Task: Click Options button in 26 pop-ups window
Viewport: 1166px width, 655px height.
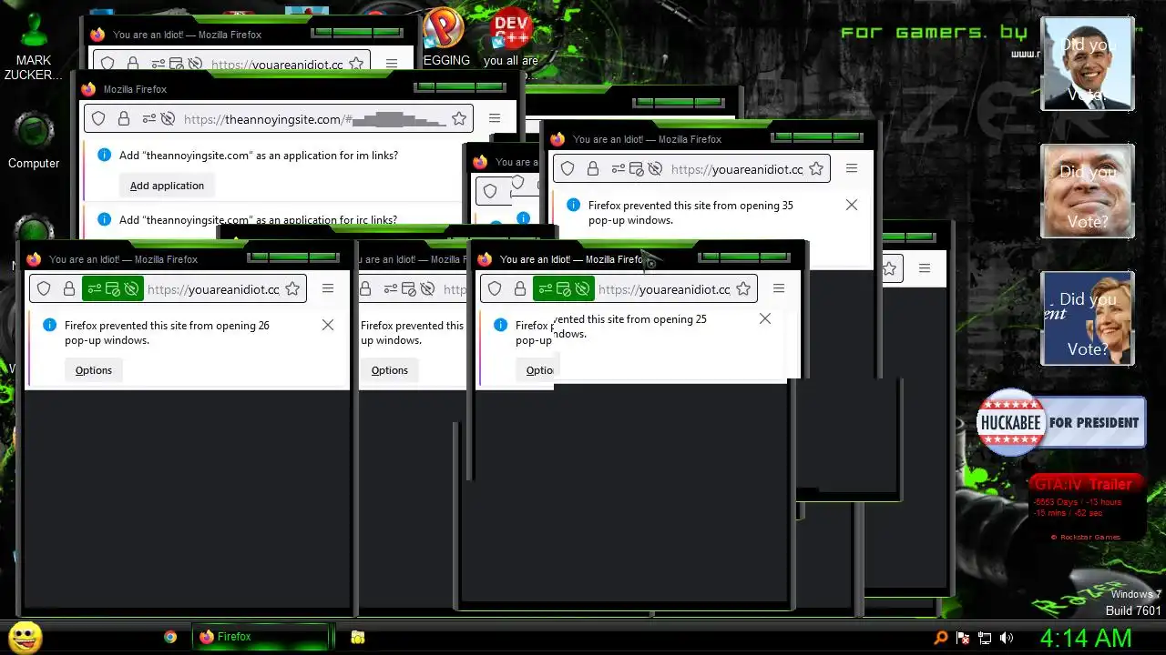Action: 94,370
